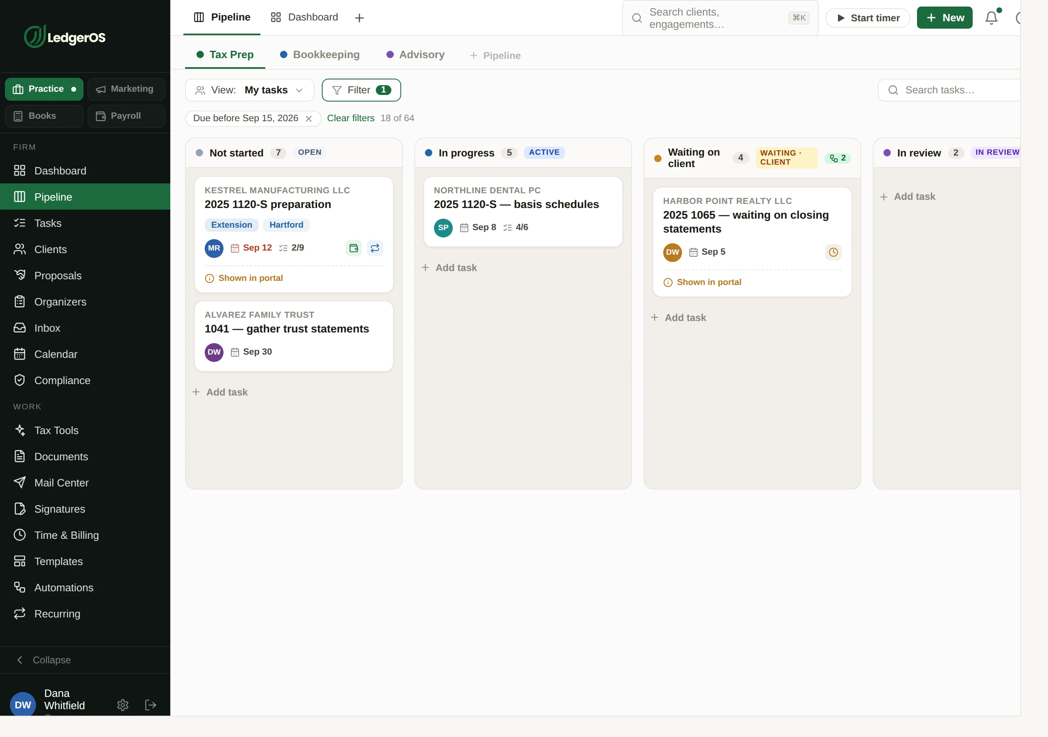
Task: Open Calendar in sidebar
Action: [85, 354]
